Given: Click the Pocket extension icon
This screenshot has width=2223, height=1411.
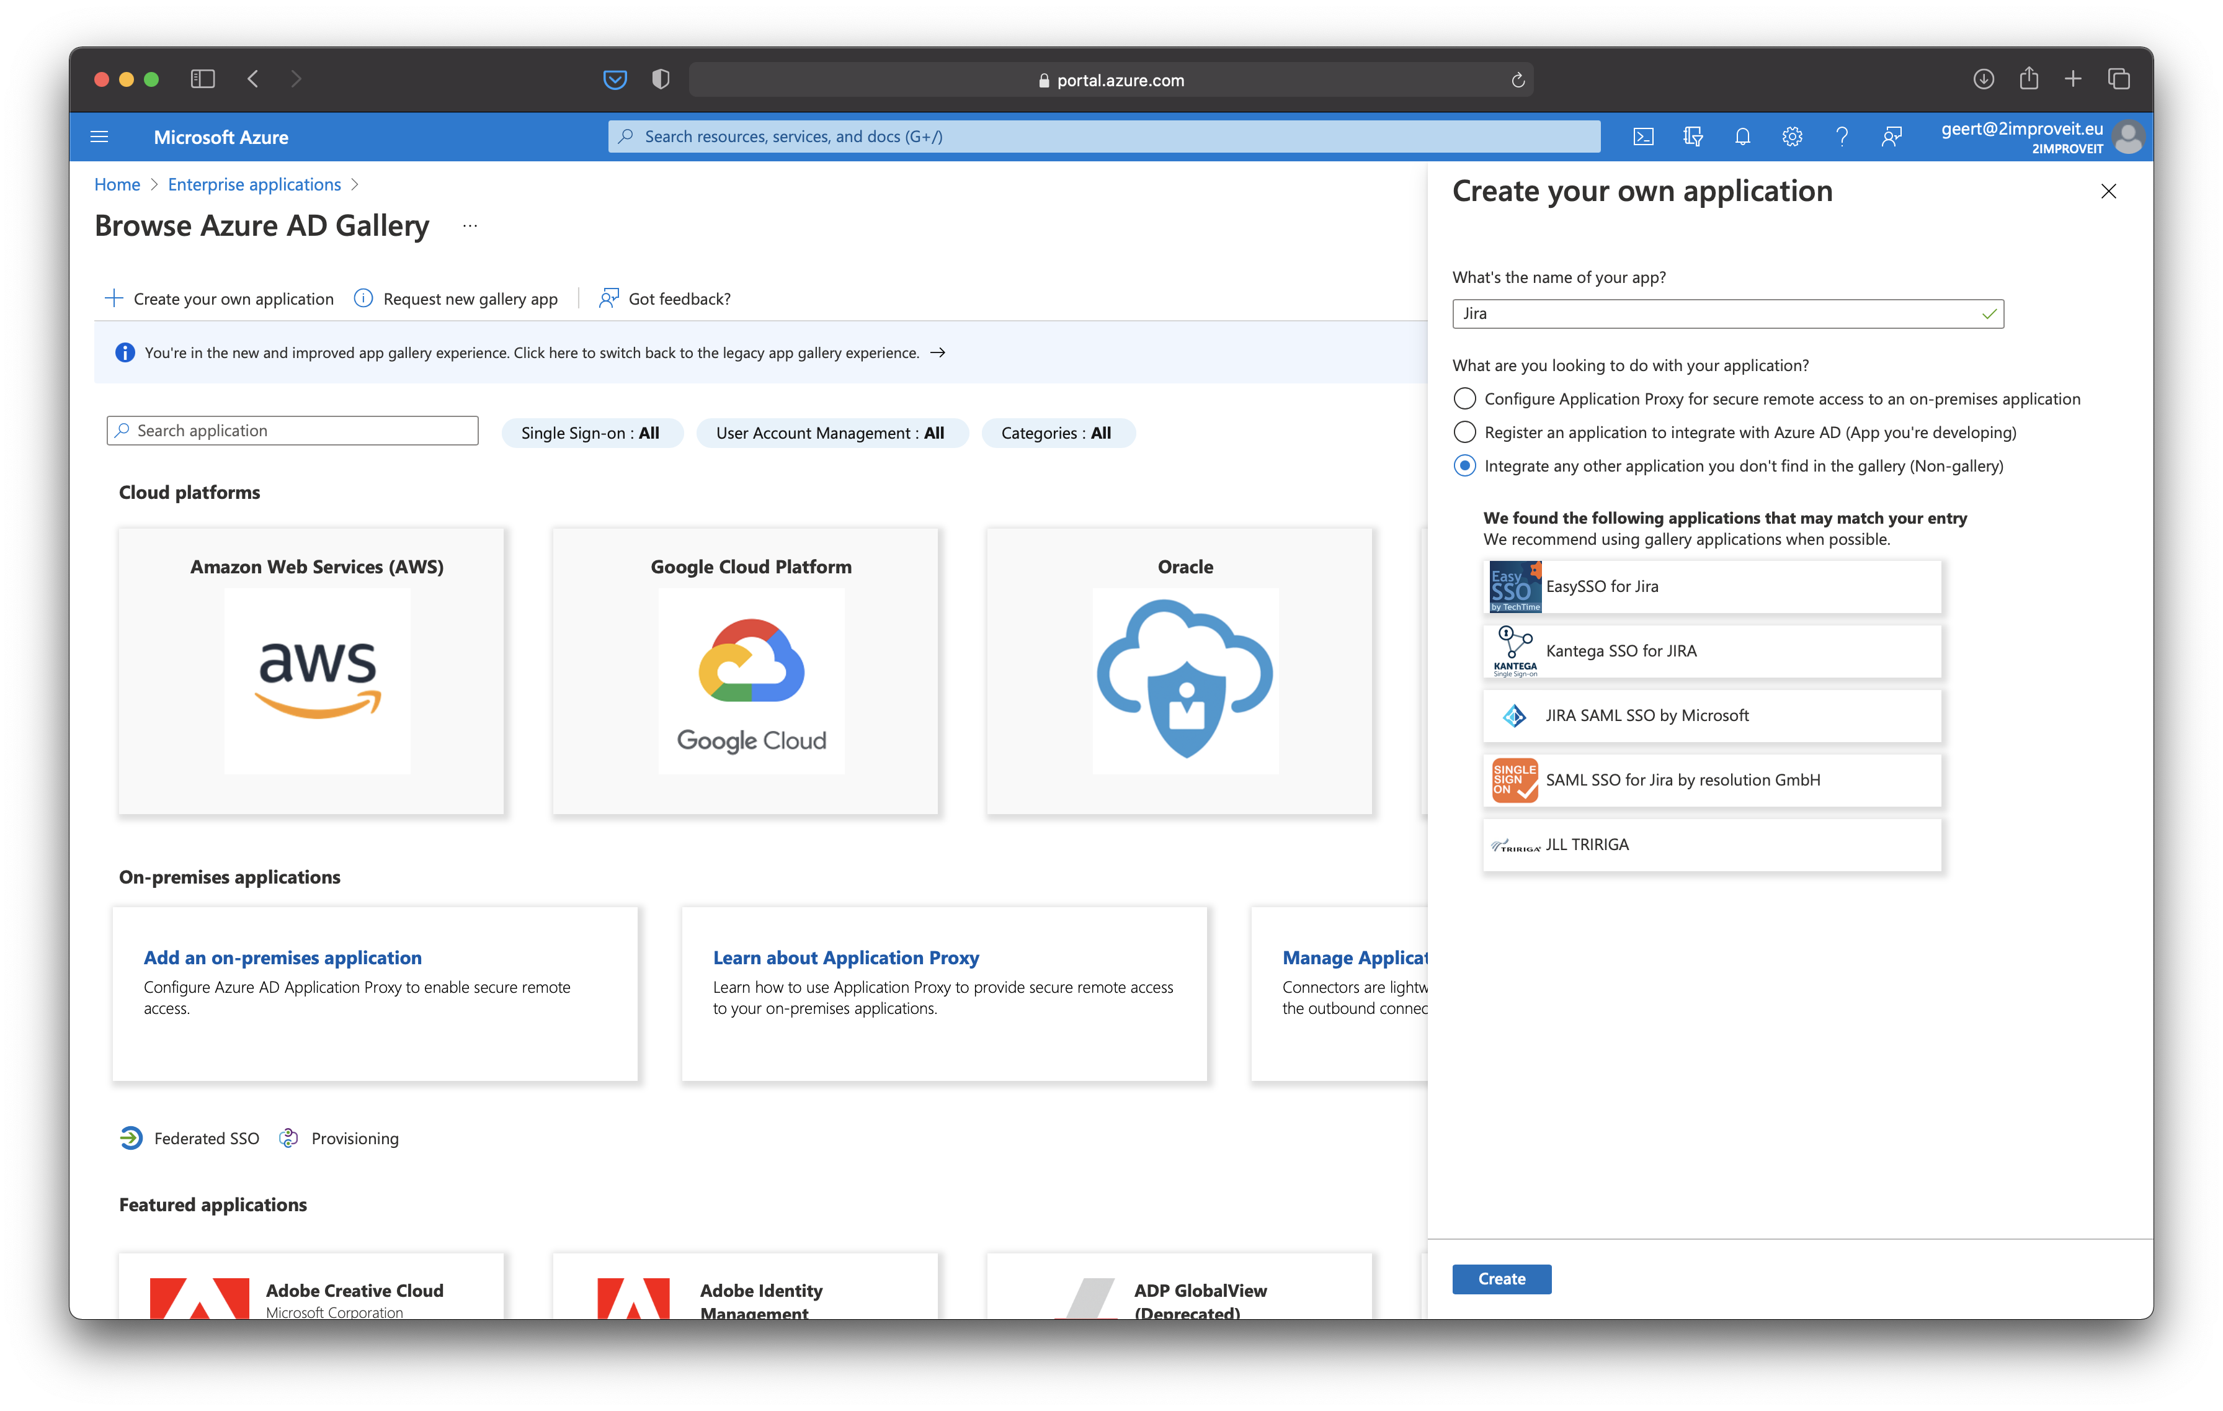Looking at the screenshot, I should coord(615,80).
